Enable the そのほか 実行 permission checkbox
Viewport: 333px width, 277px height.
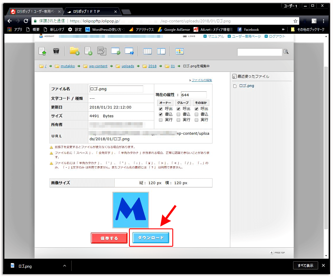coord(197,120)
